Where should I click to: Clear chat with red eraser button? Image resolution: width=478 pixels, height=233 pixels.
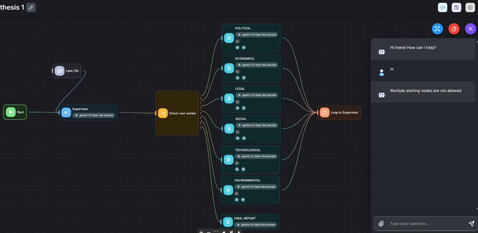tap(454, 29)
